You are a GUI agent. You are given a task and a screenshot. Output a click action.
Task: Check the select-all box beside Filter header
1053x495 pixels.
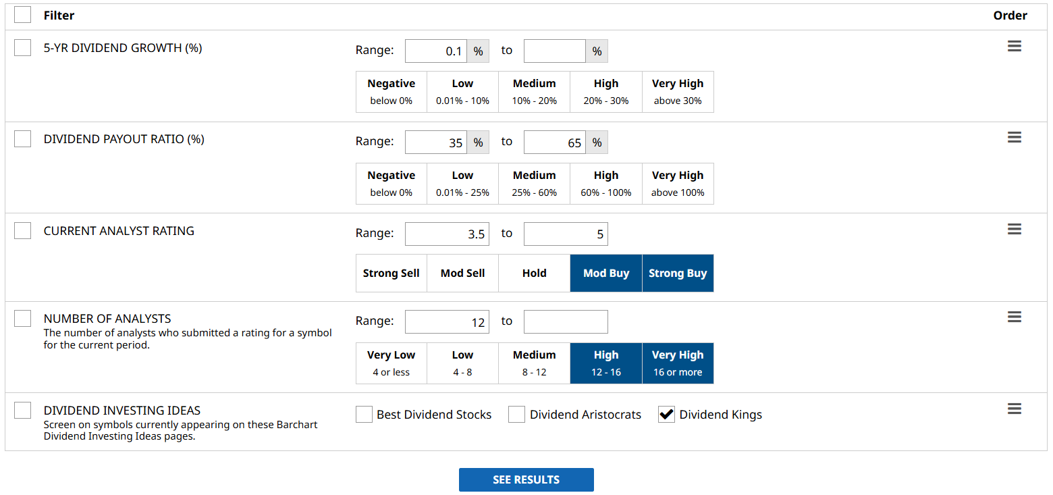[22, 15]
